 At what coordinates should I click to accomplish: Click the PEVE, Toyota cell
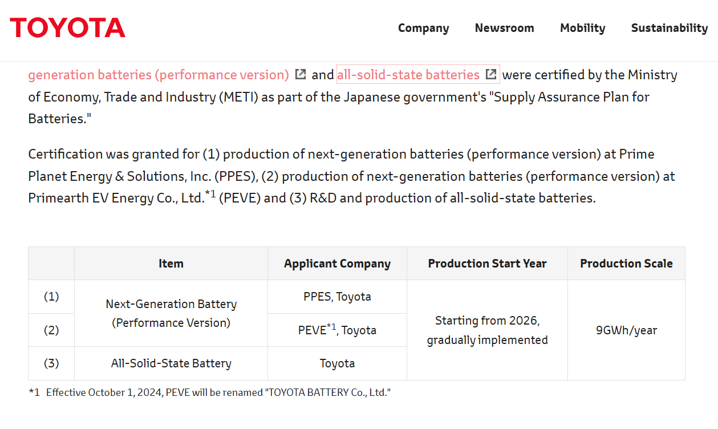337,330
